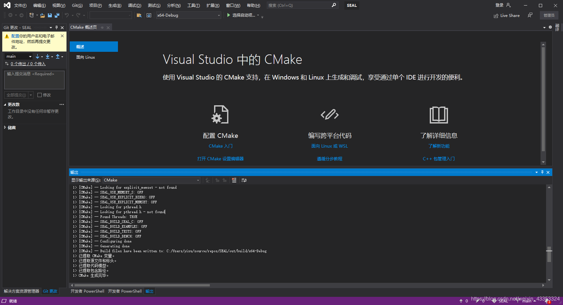Click the Open File folder icon in toolbar
Screen dimensions: 563x305
click(x=42, y=15)
